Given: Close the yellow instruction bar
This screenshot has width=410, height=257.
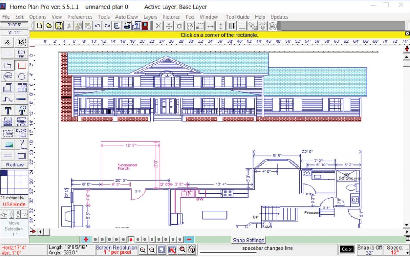Looking at the screenshot, I should click(x=408, y=34).
